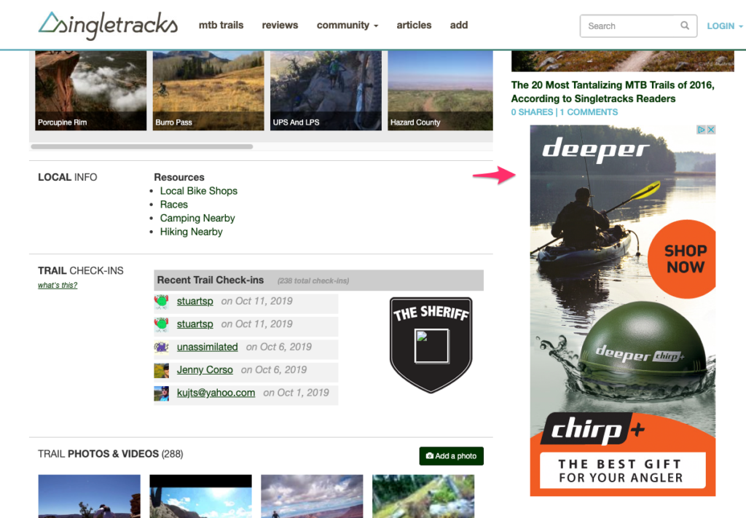Click the camera icon on Add a photo button

coord(429,455)
